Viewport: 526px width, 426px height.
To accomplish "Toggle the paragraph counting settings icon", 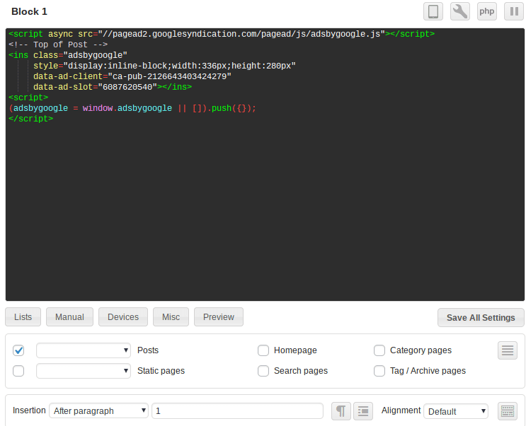I will (341, 411).
